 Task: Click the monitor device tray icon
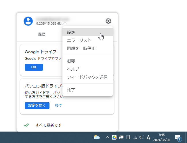[x=121, y=138]
